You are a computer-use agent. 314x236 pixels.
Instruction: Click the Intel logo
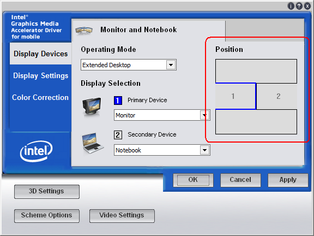(36, 151)
